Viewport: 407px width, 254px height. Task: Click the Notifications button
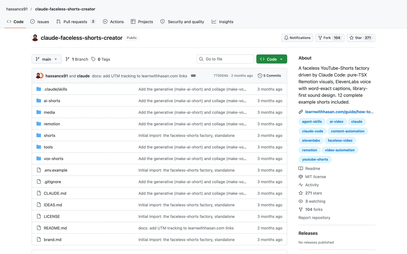click(x=297, y=38)
